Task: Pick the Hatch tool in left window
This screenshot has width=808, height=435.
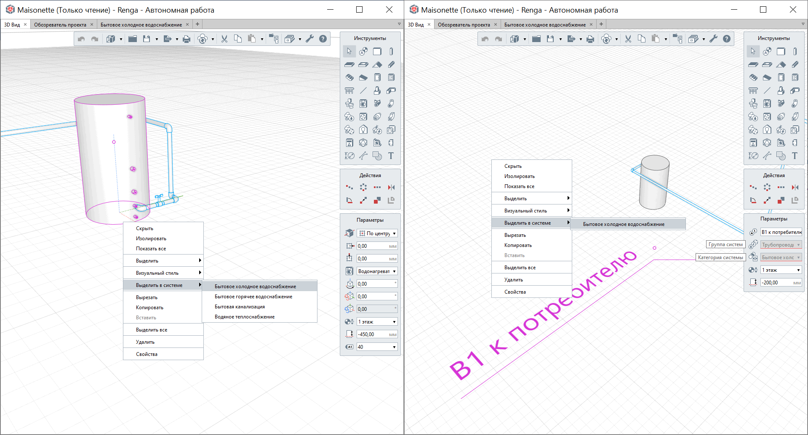Action: pyautogui.click(x=377, y=156)
